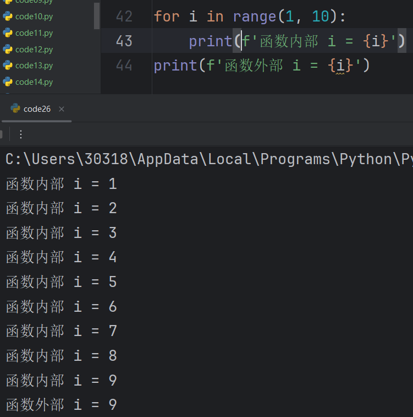Screen dimensions: 413x417
Task: Click 'print' on line 44
Action: coord(175,66)
